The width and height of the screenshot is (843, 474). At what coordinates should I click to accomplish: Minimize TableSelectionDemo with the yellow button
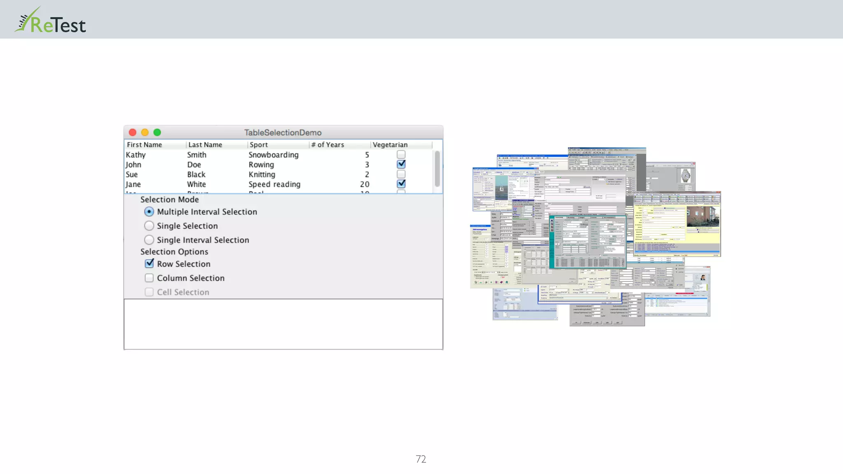point(145,132)
